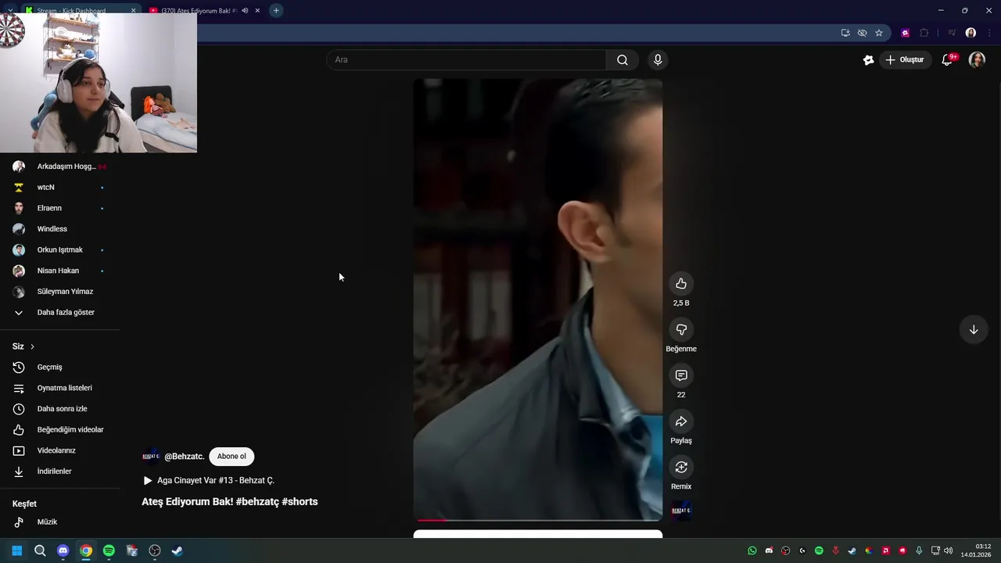This screenshot has height=563, width=1001.
Task: Bookmark this page with the star icon
Action: tap(879, 33)
